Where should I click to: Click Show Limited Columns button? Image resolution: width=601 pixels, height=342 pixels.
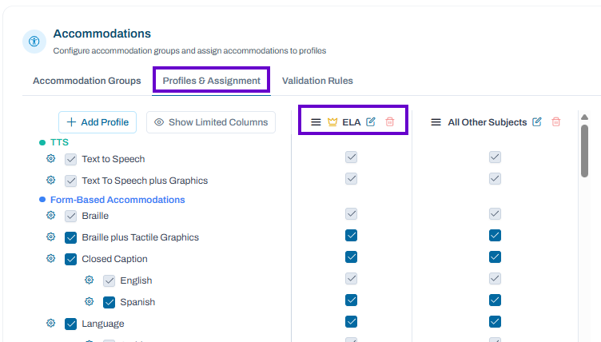(211, 122)
